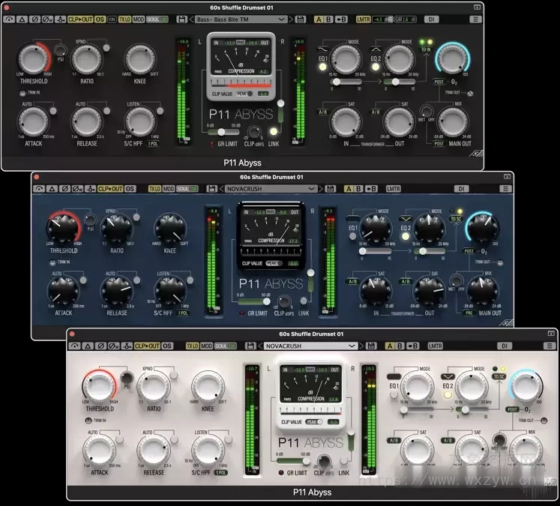Toggle TX LO in the white window

[192, 346]
